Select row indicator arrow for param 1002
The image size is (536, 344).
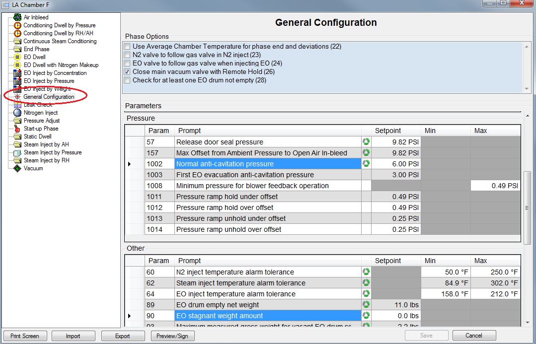click(x=130, y=164)
